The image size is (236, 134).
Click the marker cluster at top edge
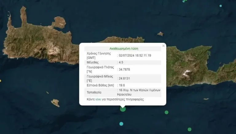(184, 1)
